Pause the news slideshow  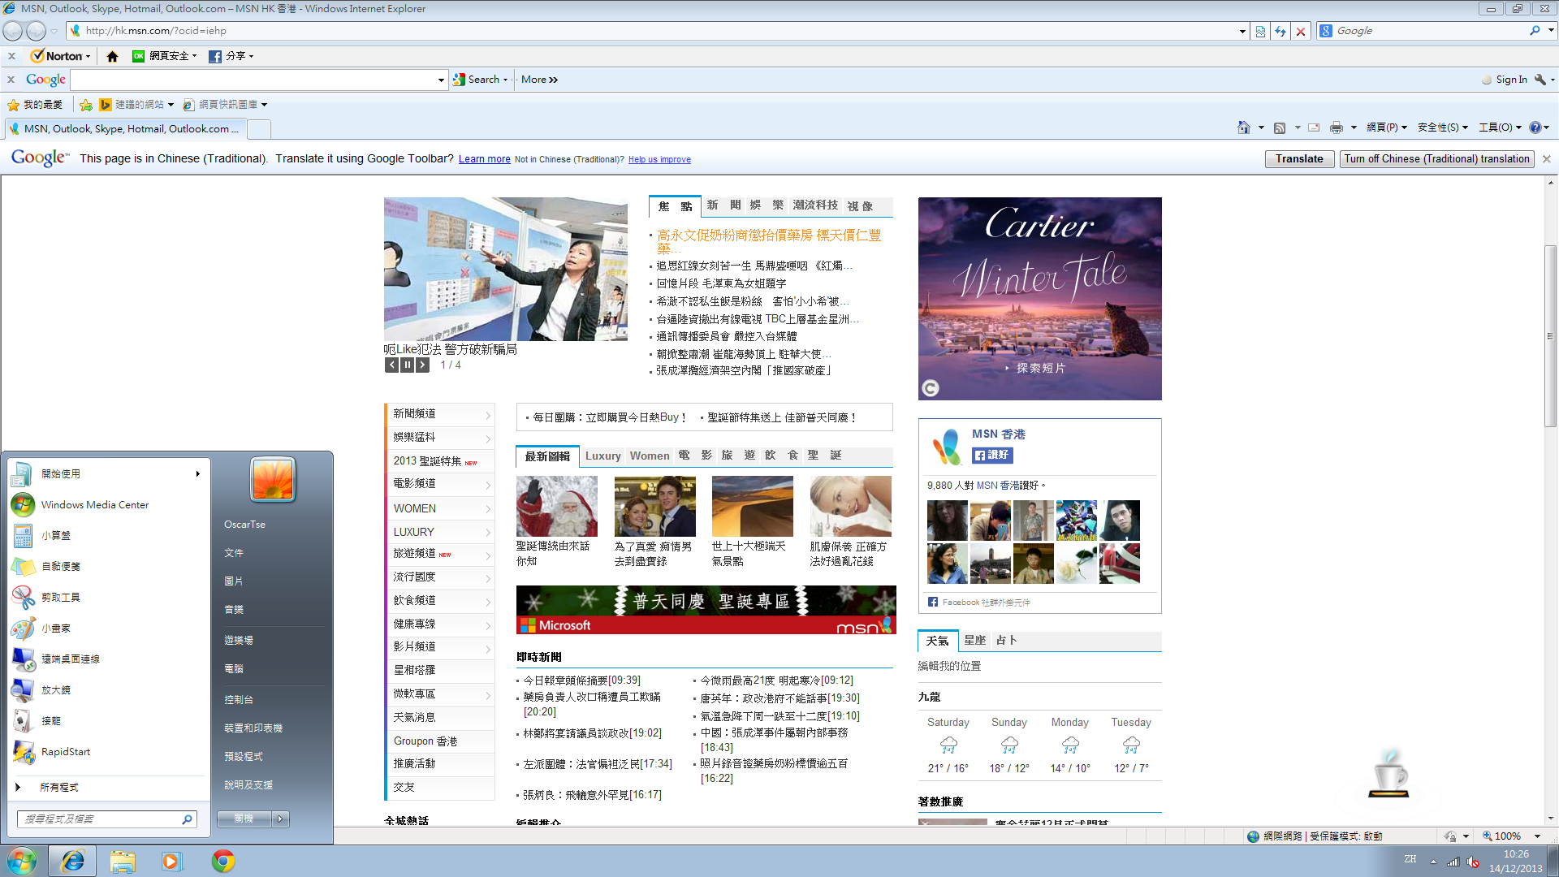[407, 365]
